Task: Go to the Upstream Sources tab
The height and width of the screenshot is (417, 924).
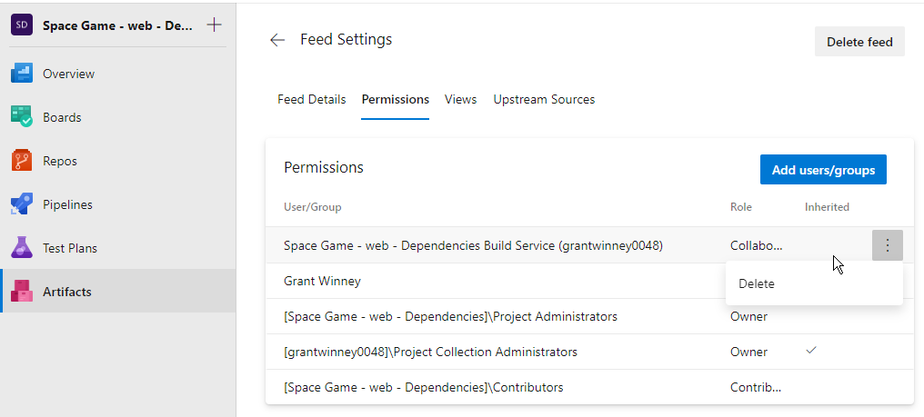Action: click(x=544, y=99)
